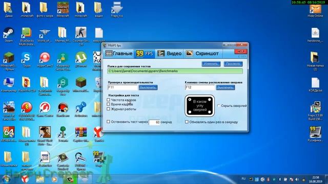Open the фото с моря folder

point(45,9)
